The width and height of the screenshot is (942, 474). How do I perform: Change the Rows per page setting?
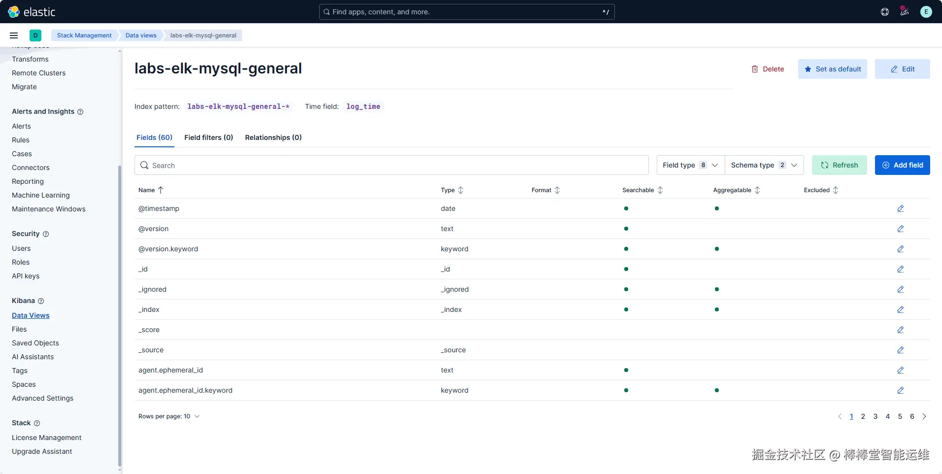169,416
